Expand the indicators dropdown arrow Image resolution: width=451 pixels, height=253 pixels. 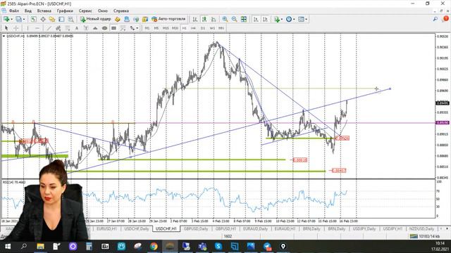282,19
